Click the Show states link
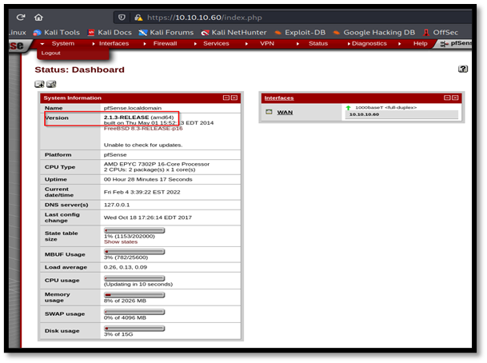 (121, 242)
